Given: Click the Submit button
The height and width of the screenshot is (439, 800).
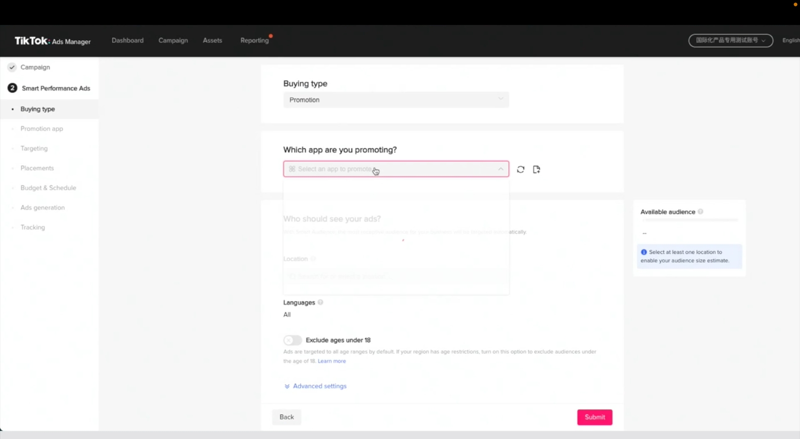Looking at the screenshot, I should (x=594, y=417).
